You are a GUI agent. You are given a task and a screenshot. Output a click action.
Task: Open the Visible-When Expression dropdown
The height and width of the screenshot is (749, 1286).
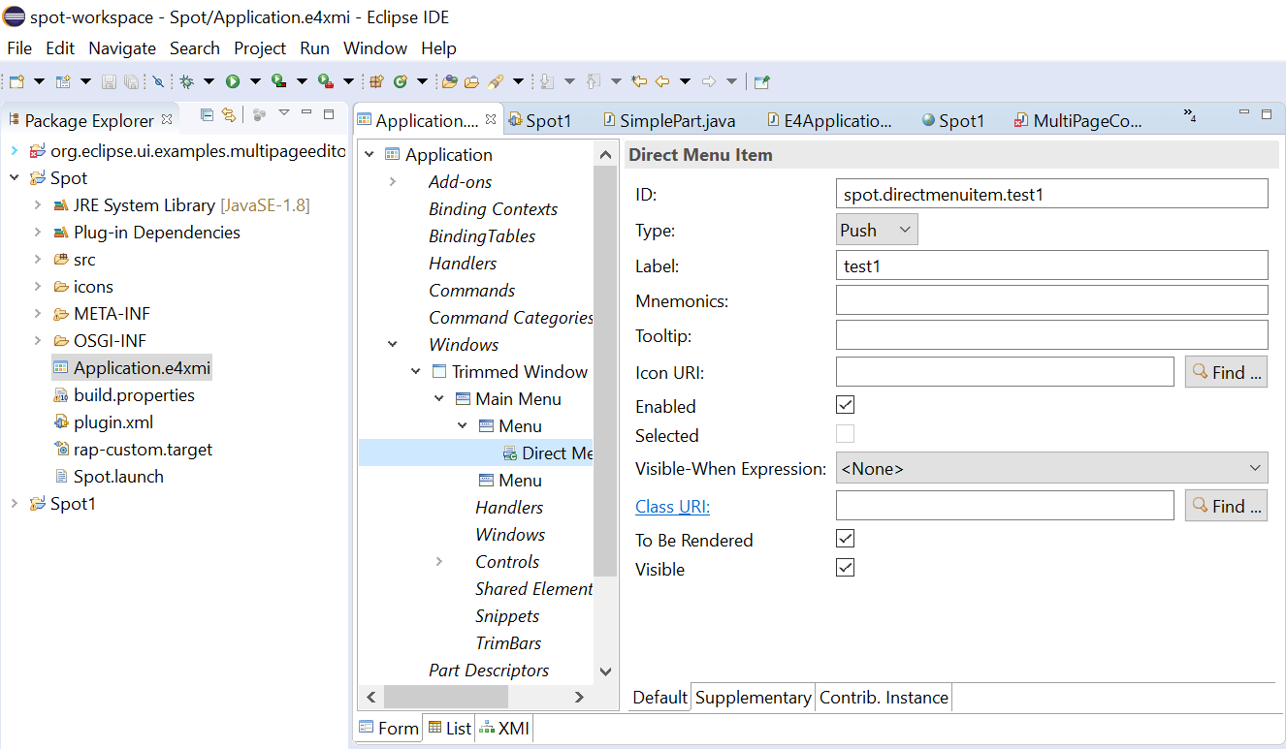pos(1051,468)
